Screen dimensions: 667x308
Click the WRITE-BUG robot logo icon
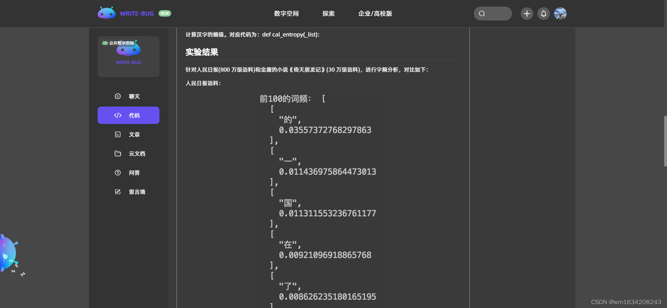point(106,13)
